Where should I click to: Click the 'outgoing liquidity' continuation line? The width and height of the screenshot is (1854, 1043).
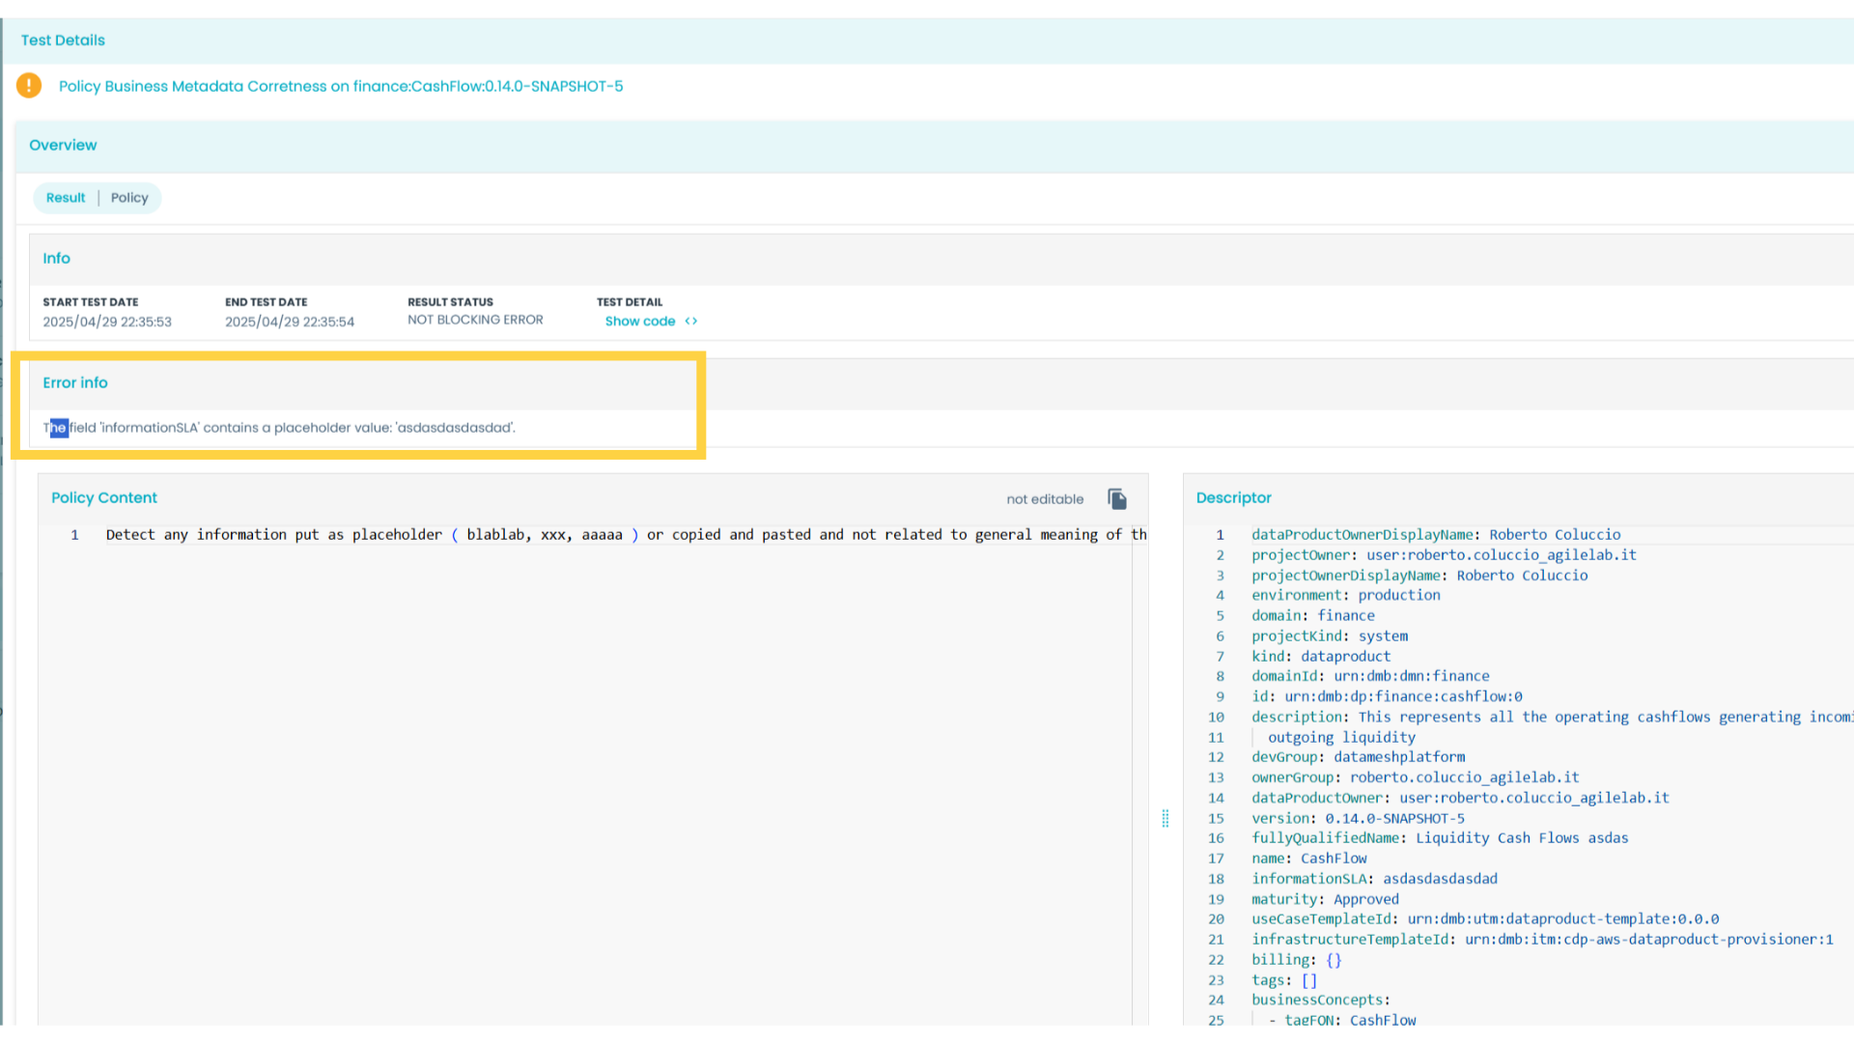tap(1341, 738)
